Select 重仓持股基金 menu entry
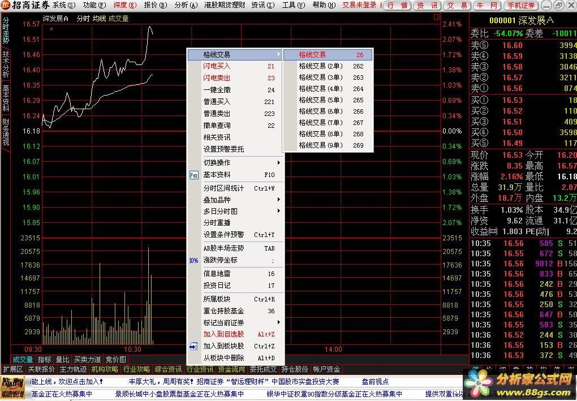Image resolution: width=577 pixels, height=401 pixels. tap(236, 311)
